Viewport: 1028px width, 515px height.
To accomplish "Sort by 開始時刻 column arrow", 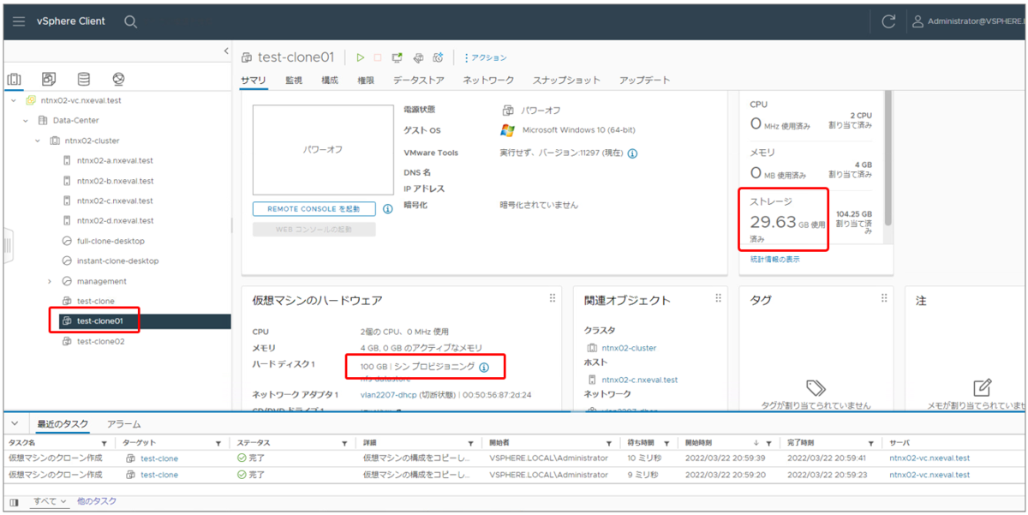I will coord(756,443).
